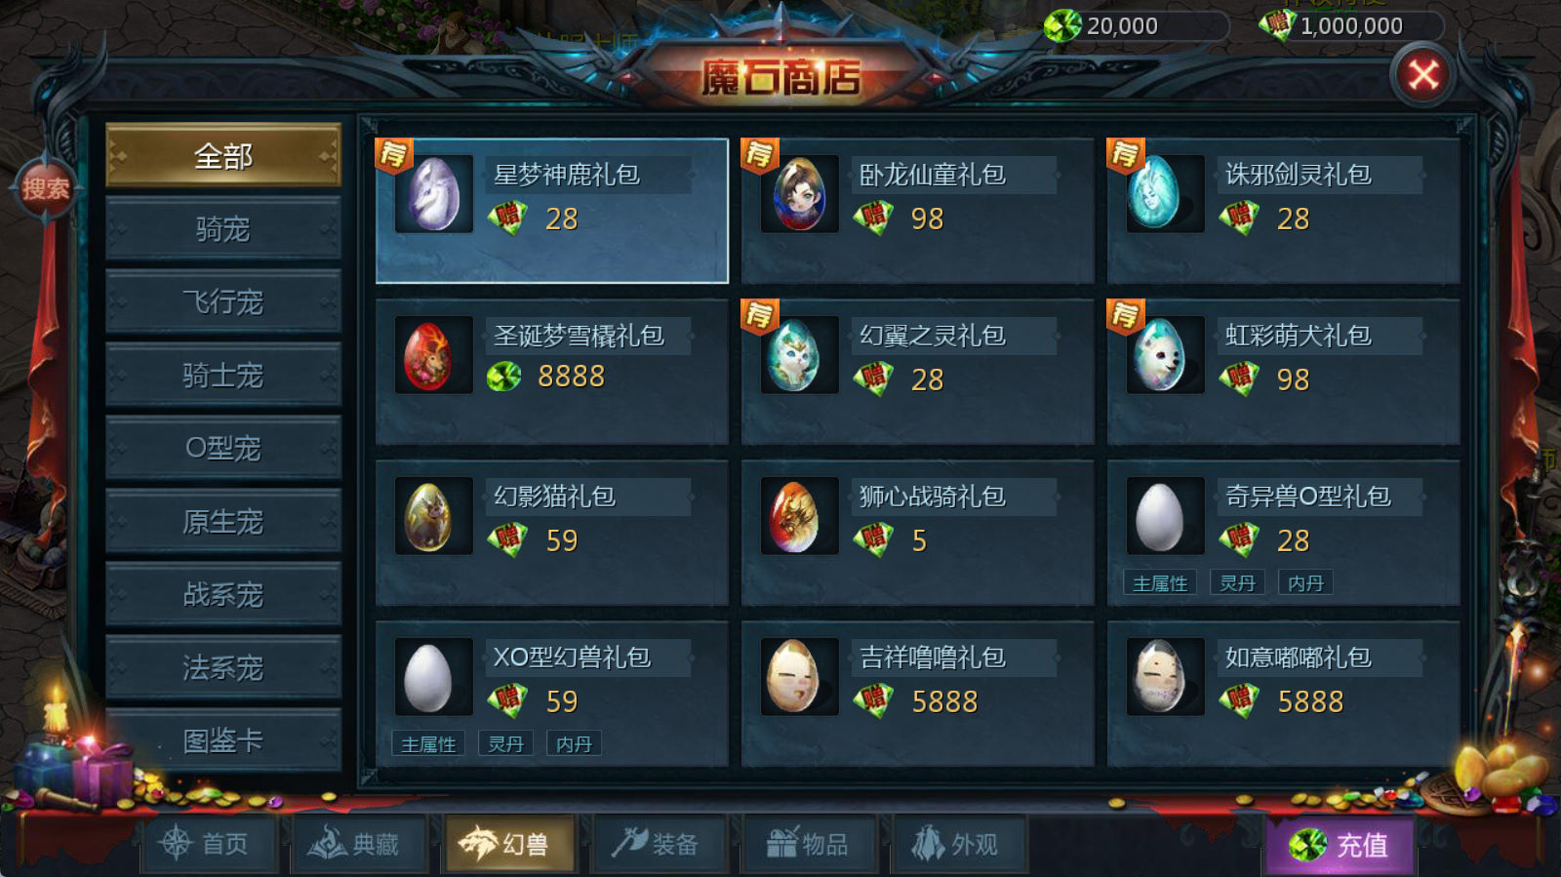Open the 外观 bottom tab
The image size is (1561, 877).
[957, 844]
